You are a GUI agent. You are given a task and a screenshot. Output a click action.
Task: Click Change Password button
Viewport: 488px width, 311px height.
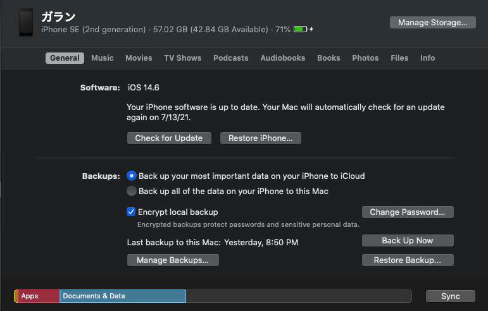point(408,212)
